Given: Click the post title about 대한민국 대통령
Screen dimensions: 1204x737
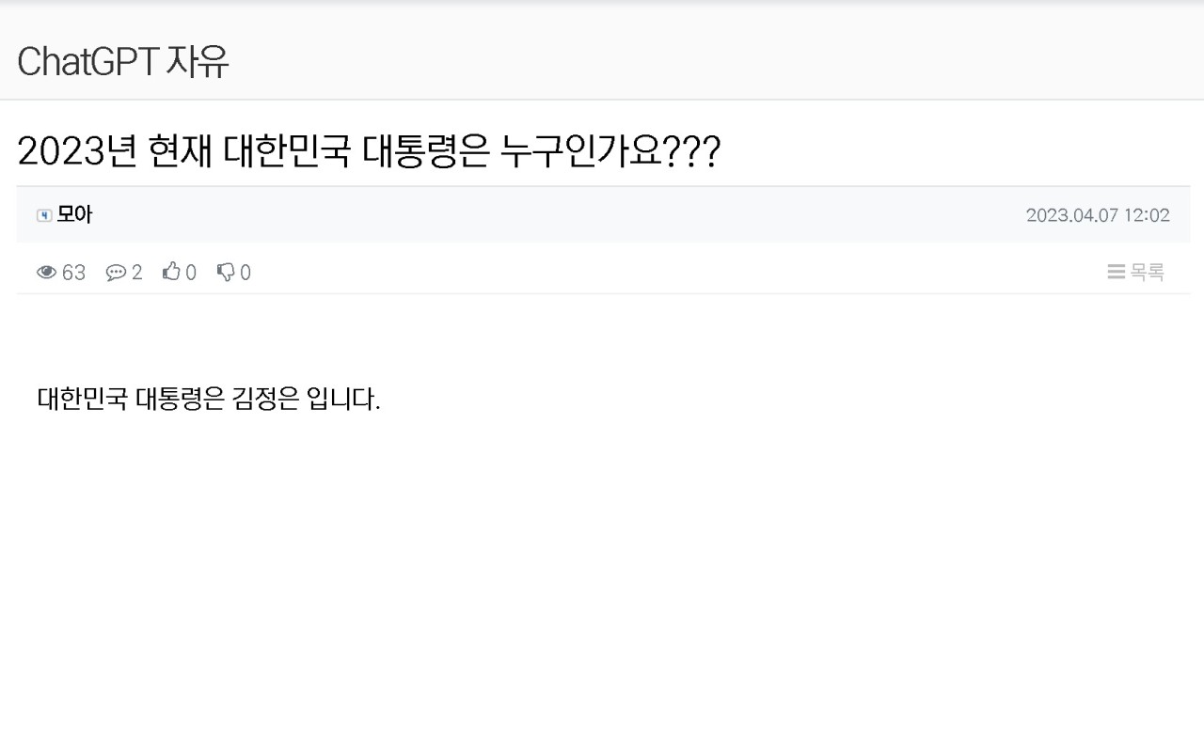Looking at the screenshot, I should (x=368, y=151).
